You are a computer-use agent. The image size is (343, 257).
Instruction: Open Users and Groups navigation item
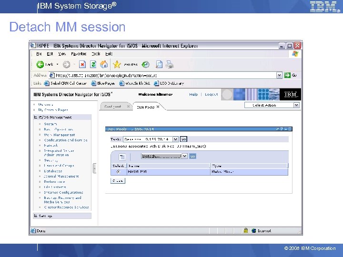pos(59,166)
